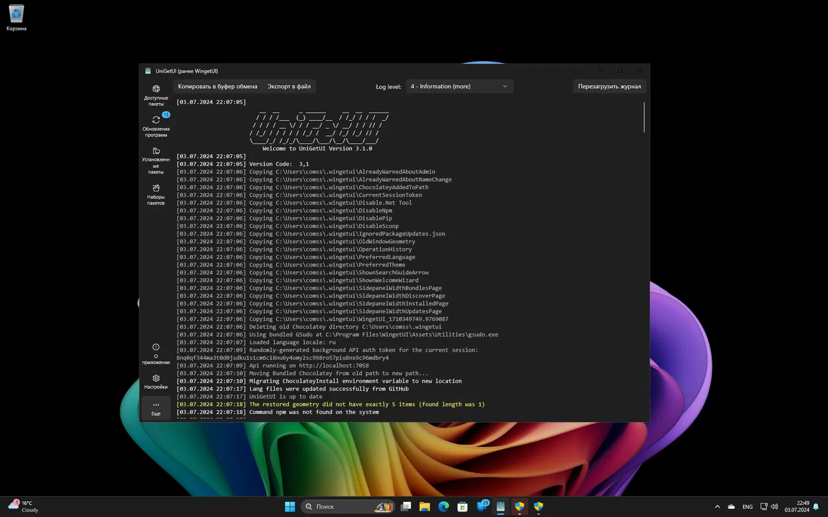
Task: Click the 'Copying ...\DisableNpm' log line
Action: point(284,210)
